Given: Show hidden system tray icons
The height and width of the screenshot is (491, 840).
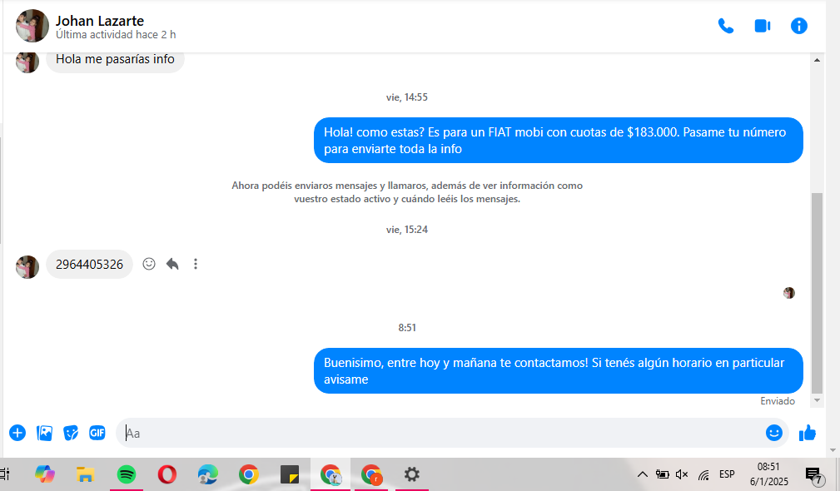Looking at the screenshot, I should coord(643,474).
